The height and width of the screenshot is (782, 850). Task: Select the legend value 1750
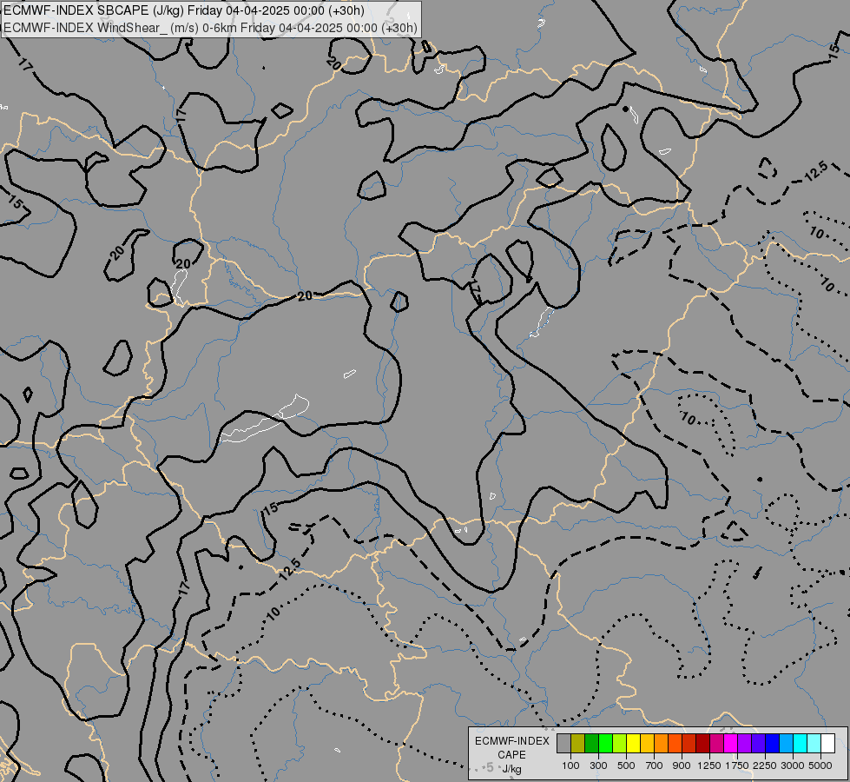pos(737,765)
